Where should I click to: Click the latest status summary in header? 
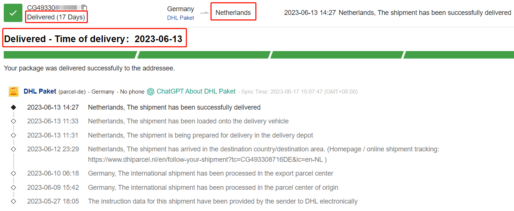click(398, 13)
